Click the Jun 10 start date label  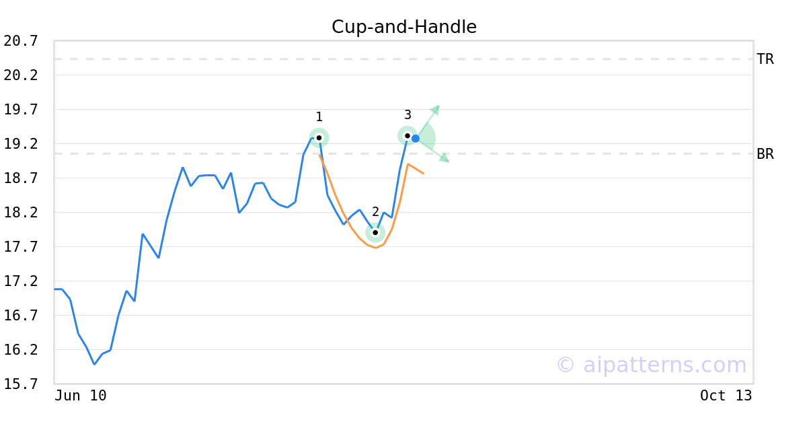pyautogui.click(x=81, y=396)
